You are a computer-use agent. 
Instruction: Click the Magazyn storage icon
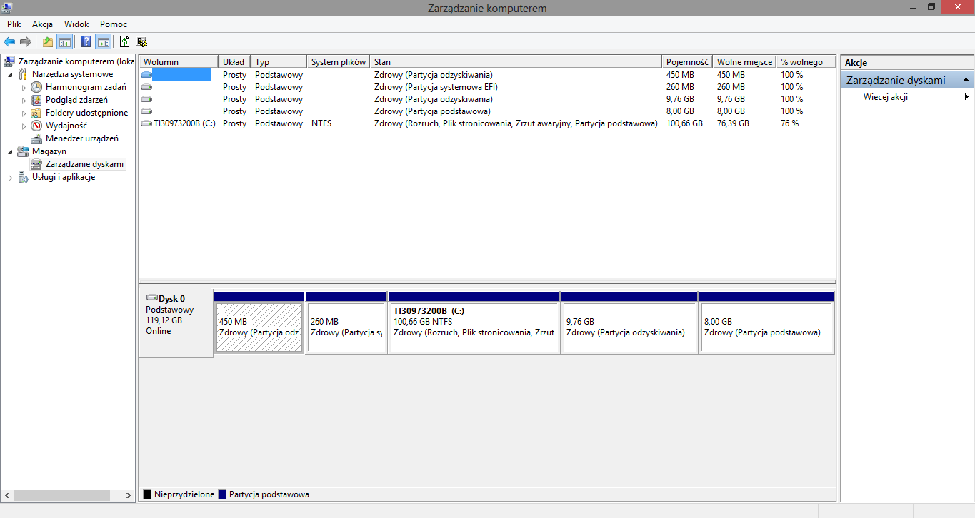(x=23, y=151)
